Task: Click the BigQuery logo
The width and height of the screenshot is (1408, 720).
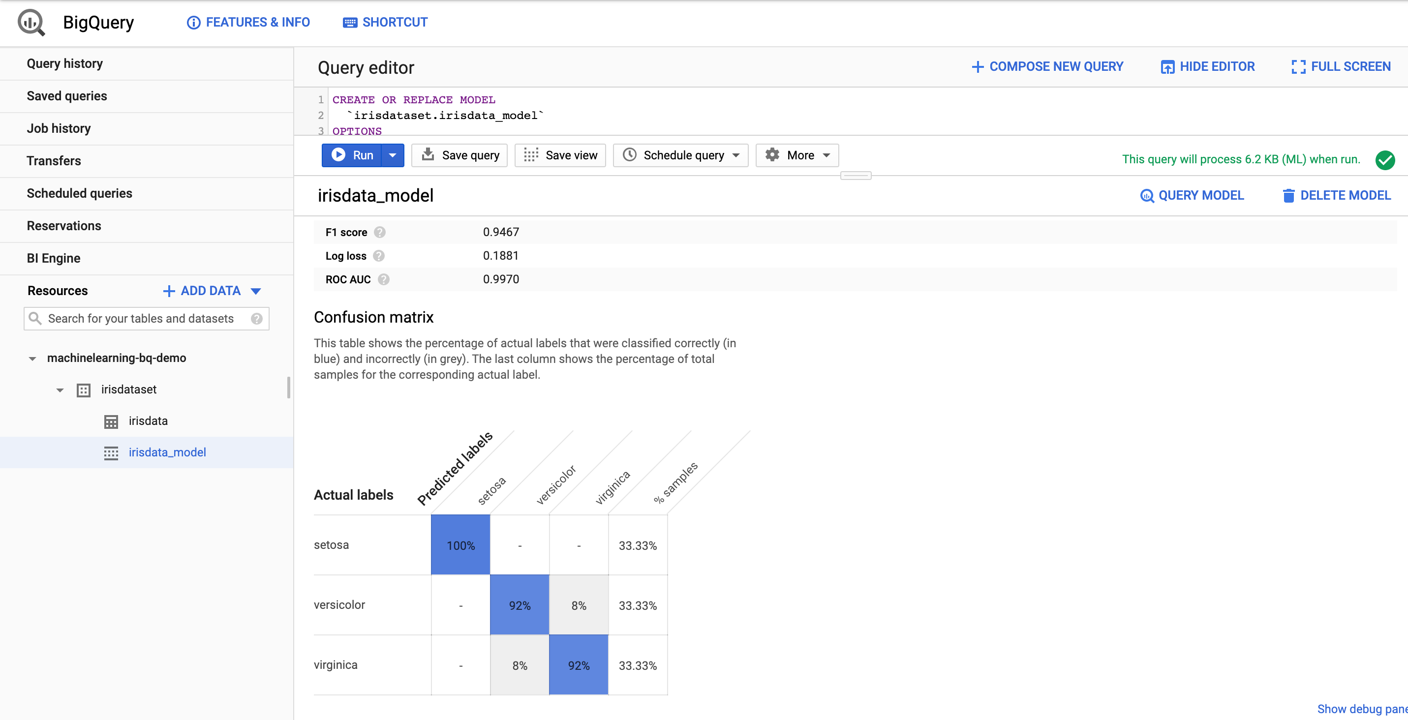Action: point(31,22)
